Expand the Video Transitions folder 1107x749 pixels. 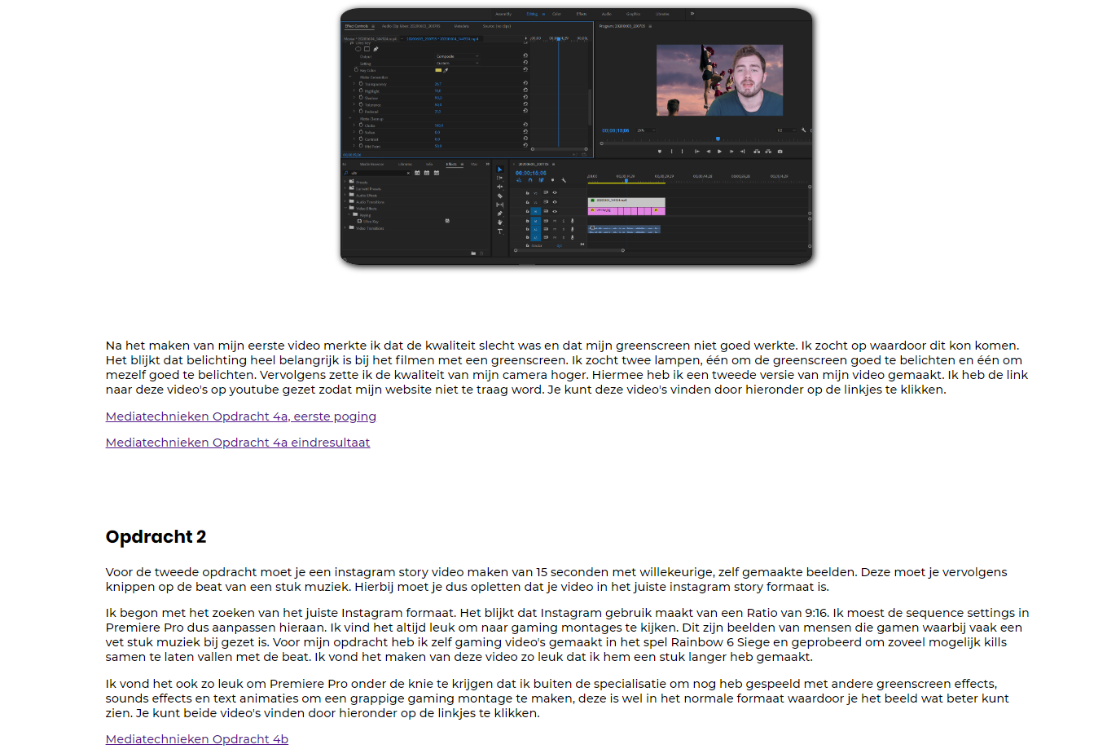click(345, 227)
